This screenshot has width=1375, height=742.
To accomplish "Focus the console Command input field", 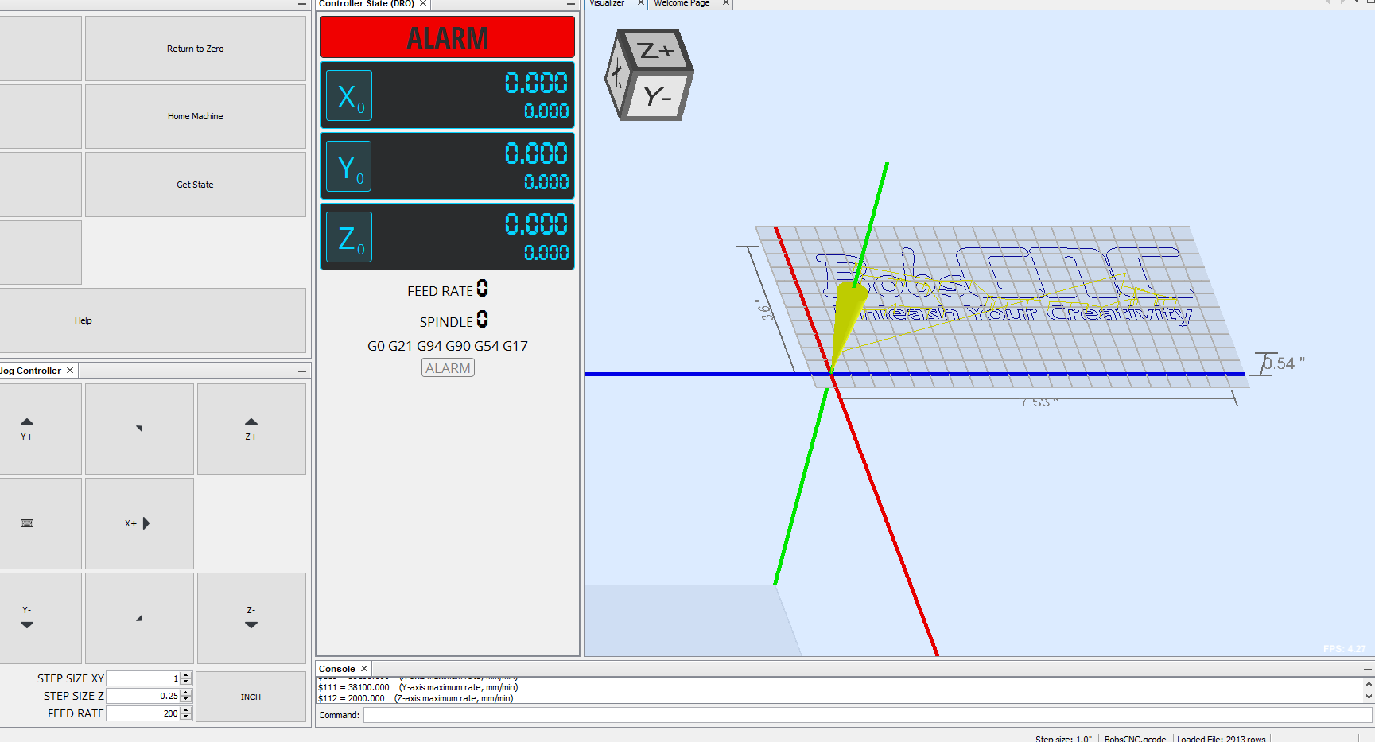I will click(x=868, y=715).
